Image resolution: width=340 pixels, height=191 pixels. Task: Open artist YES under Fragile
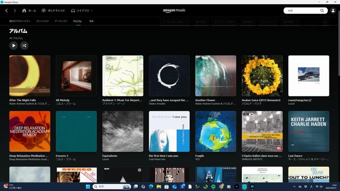tap(197, 159)
